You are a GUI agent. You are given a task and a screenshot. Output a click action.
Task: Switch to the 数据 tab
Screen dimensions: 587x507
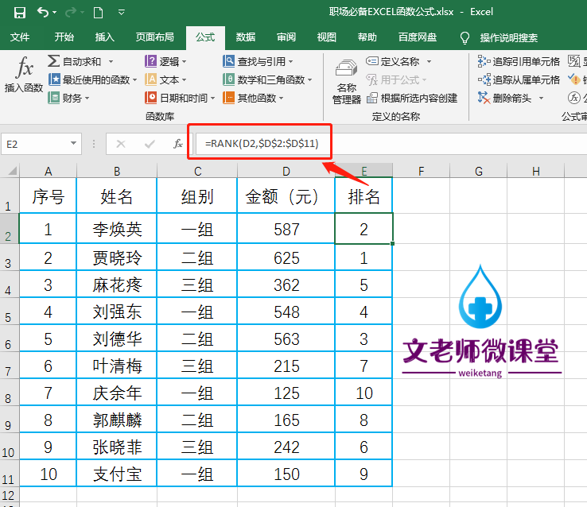(246, 37)
